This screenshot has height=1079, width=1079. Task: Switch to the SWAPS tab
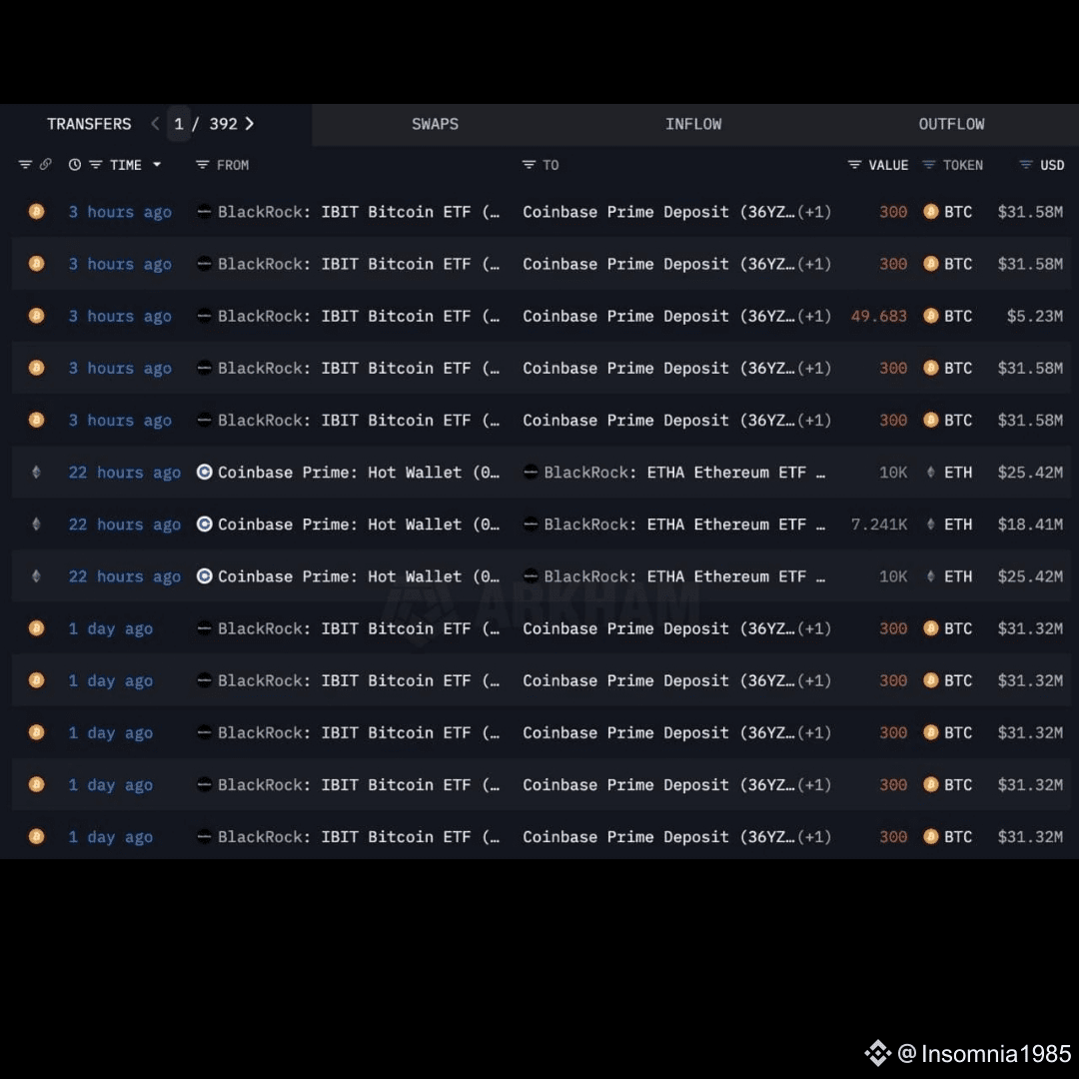[435, 124]
